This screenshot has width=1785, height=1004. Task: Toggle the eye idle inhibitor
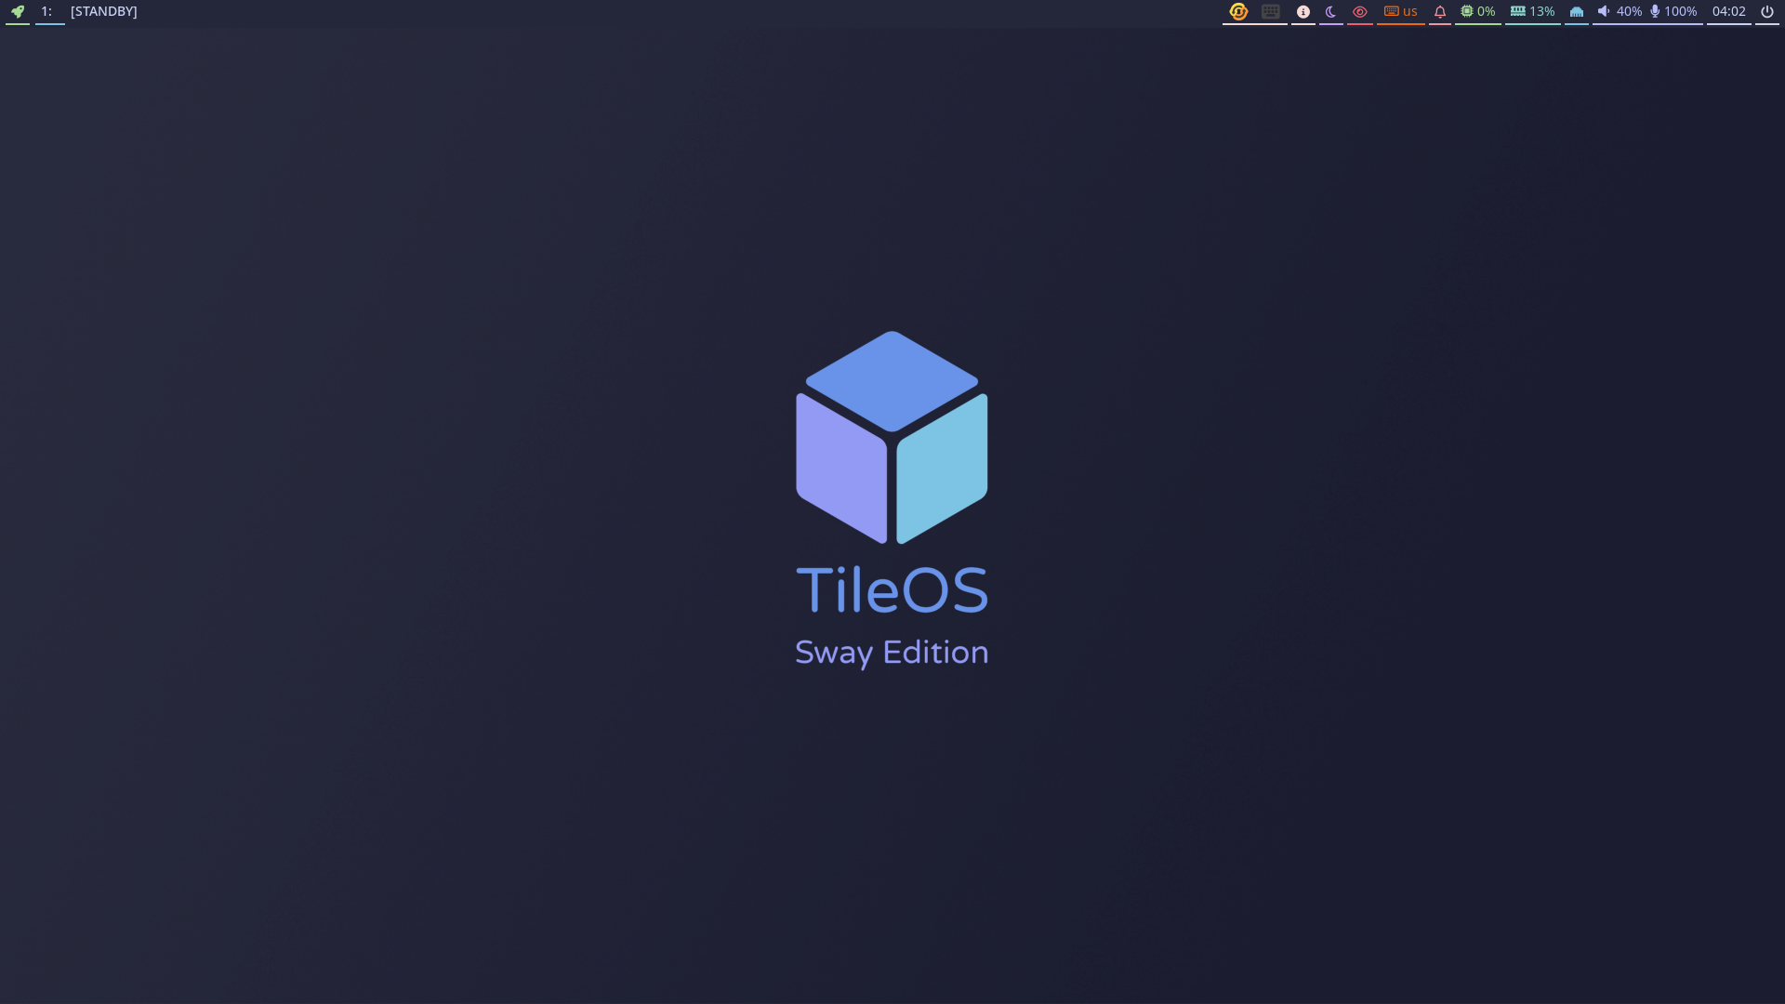click(x=1360, y=12)
